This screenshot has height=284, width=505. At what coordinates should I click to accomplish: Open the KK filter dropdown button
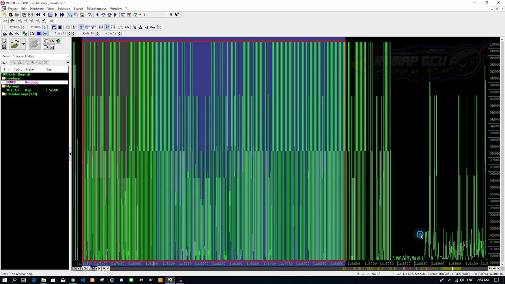(x=39, y=63)
